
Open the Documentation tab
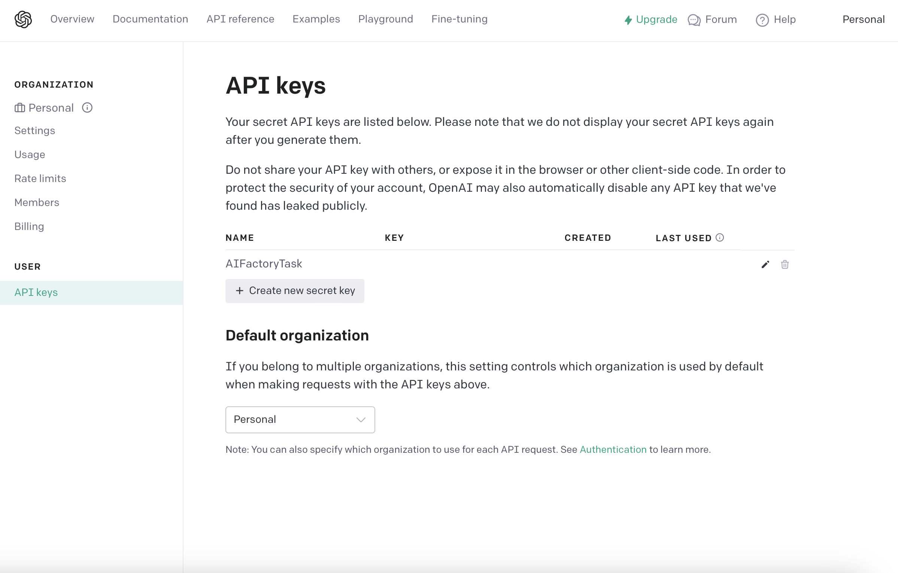151,19
